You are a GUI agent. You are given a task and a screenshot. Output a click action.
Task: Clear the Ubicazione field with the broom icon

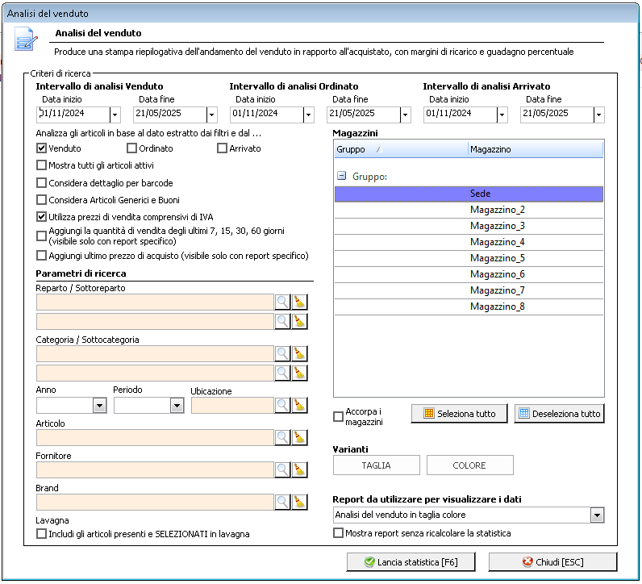[x=300, y=406]
